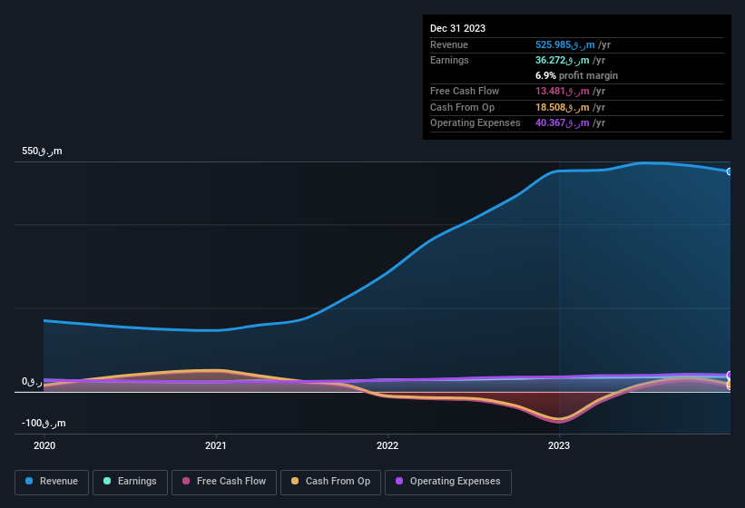This screenshot has width=745, height=508.
Task: Toggle the Free Cash Flow legend button
Action: click(x=224, y=483)
